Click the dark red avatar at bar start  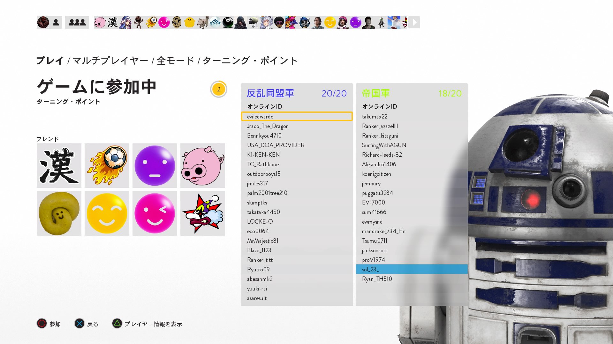point(43,22)
